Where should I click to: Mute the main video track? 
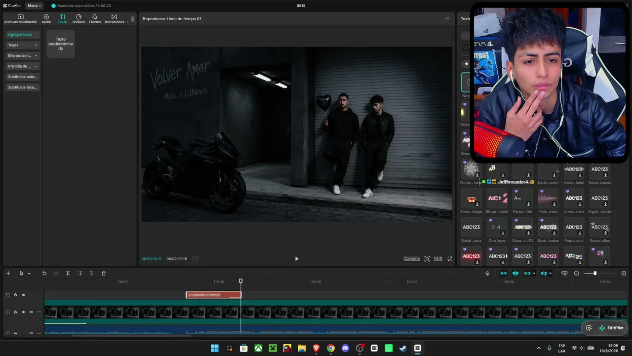pos(31,312)
